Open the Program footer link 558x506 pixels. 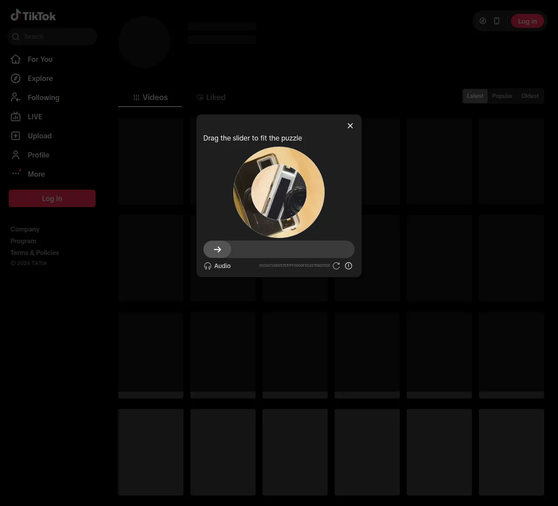click(23, 241)
